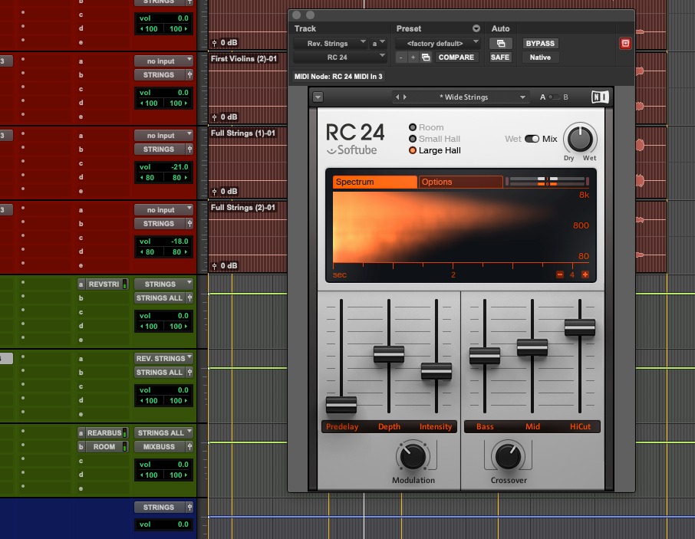Image resolution: width=695 pixels, height=539 pixels.
Task: Switch to the Options tab
Action: pos(460,182)
